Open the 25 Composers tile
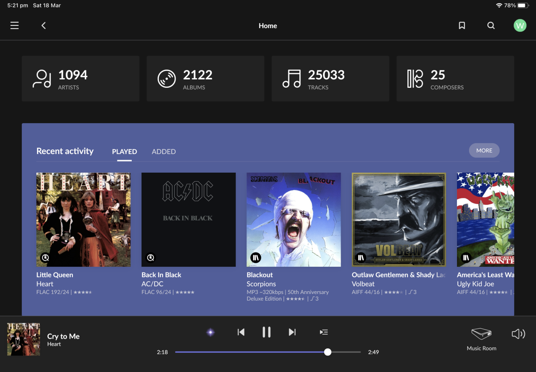The image size is (536, 372). (455, 79)
